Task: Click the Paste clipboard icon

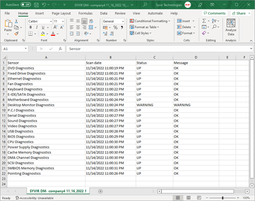Action: pyautogui.click(x=8, y=24)
